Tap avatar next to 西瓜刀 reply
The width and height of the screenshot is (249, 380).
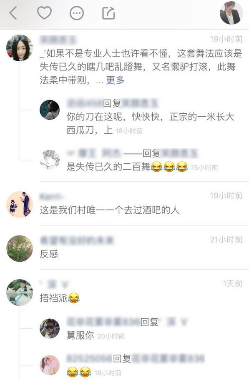tap(50, 110)
